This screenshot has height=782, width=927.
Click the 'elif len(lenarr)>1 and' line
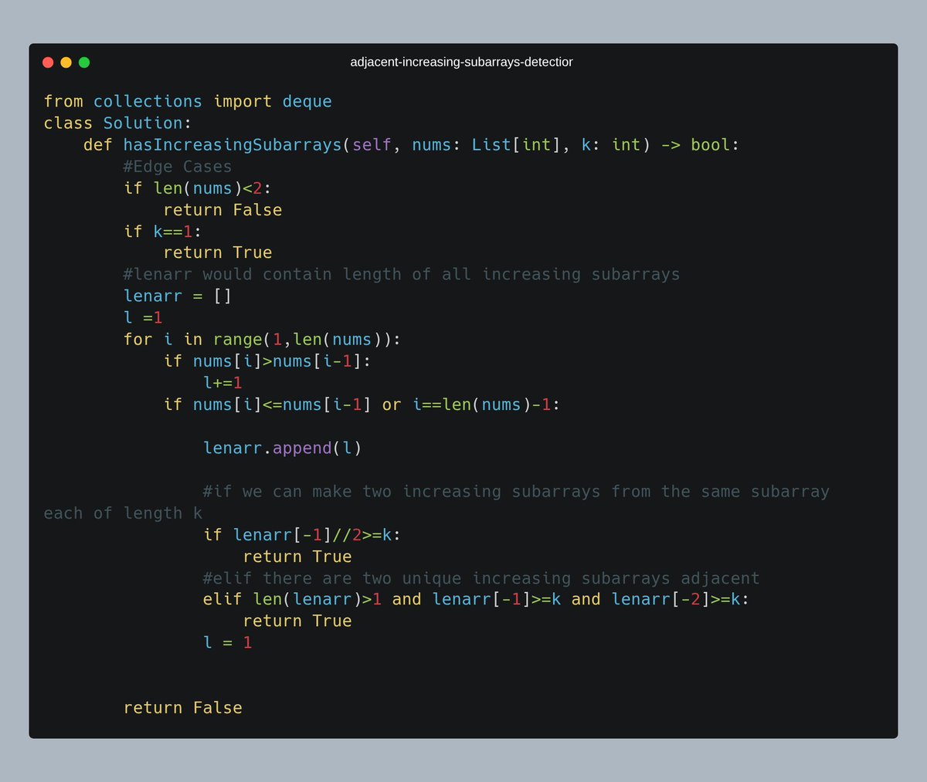pyautogui.click(x=477, y=599)
